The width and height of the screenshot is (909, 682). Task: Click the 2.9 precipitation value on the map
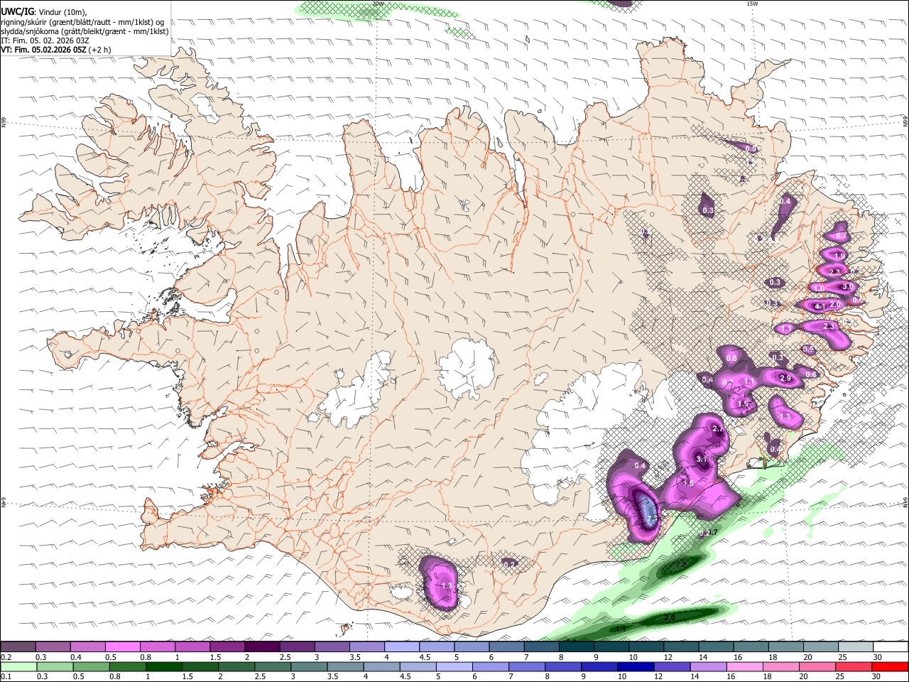(785, 378)
